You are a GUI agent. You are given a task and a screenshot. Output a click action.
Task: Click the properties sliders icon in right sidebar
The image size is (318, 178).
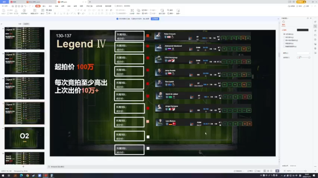click(x=315, y=26)
